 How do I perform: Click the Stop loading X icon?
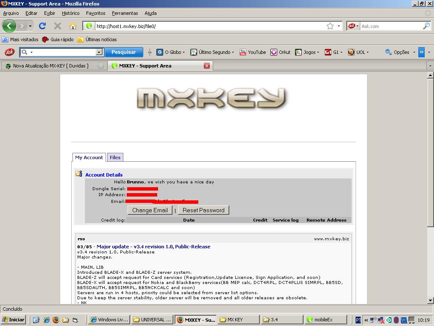58,26
